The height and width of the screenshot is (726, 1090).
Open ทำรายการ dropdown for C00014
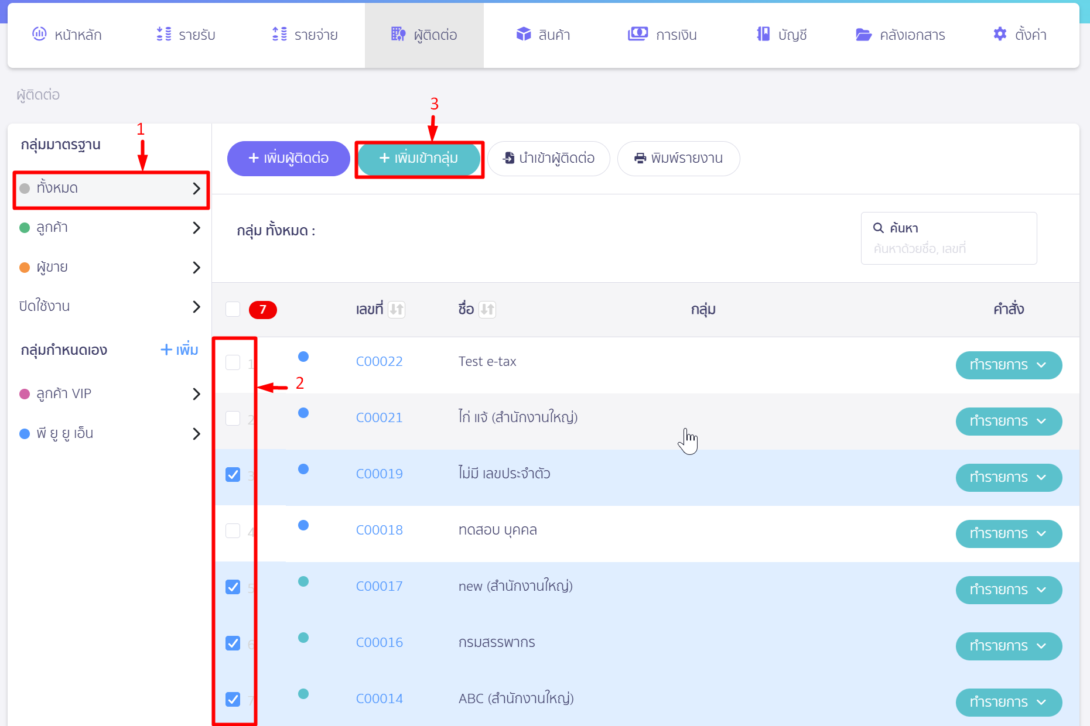1009,703
